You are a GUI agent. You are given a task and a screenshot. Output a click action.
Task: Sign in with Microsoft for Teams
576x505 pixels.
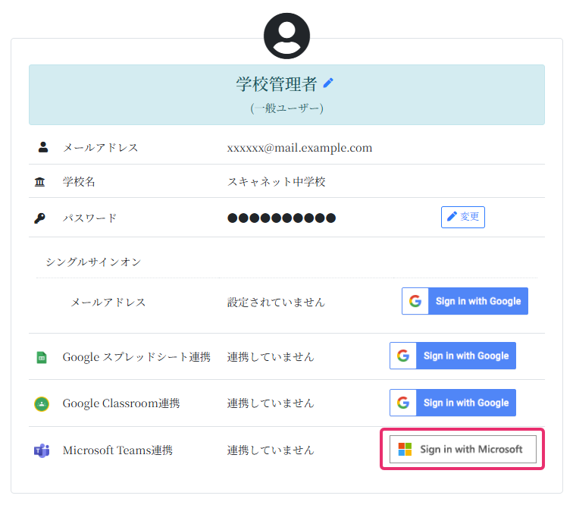463,449
